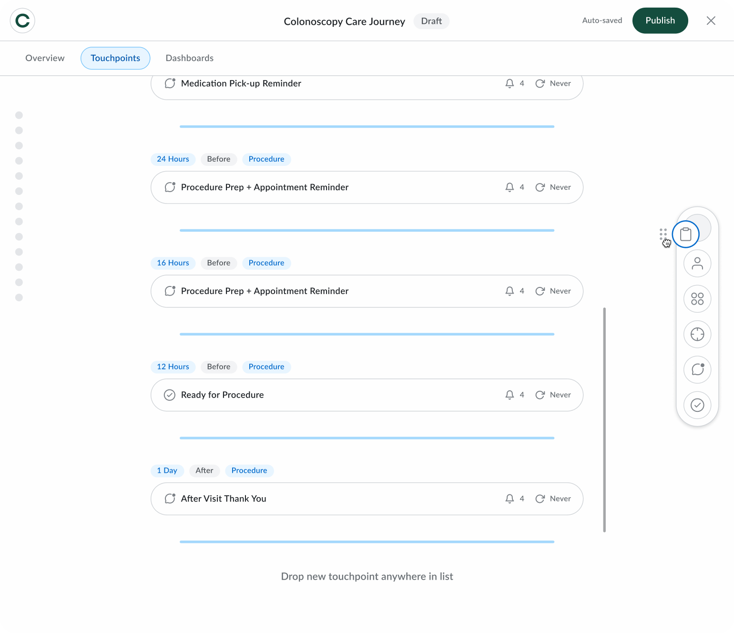This screenshot has width=734, height=633.
Task: Click Never on Ready for Procedure
Action: pos(561,395)
